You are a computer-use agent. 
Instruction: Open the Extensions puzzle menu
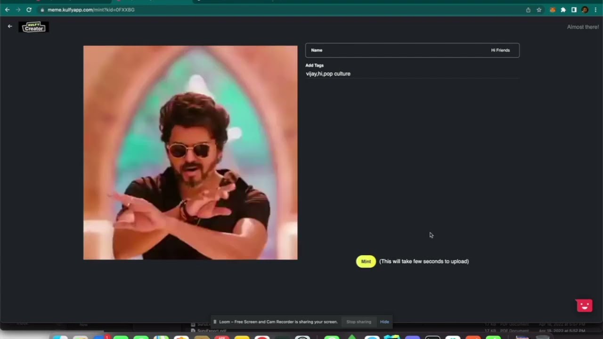pyautogui.click(x=563, y=9)
